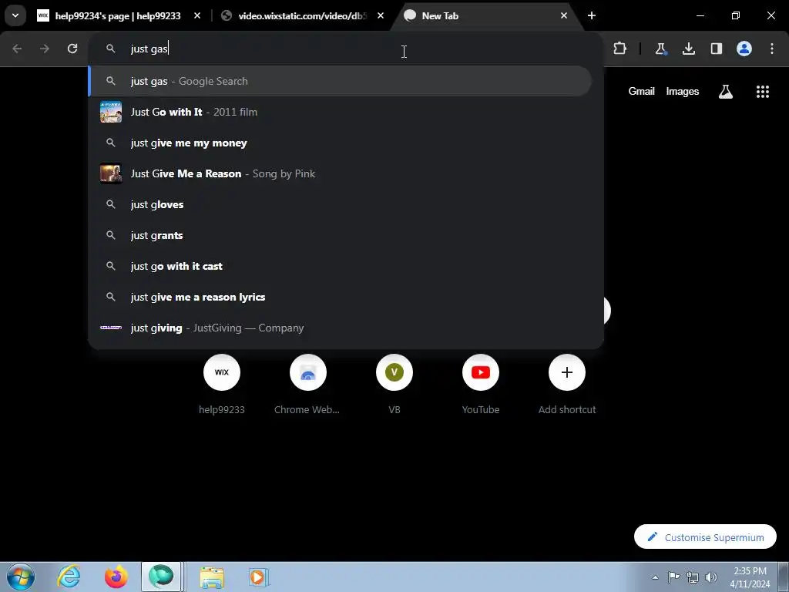The height and width of the screenshot is (592, 789).
Task: Open the Labs flask icon in toolbar
Action: pos(660,49)
